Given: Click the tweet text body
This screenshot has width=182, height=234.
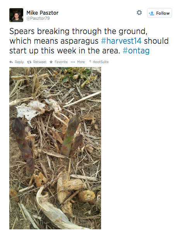Looking at the screenshot, I should click(89, 41).
